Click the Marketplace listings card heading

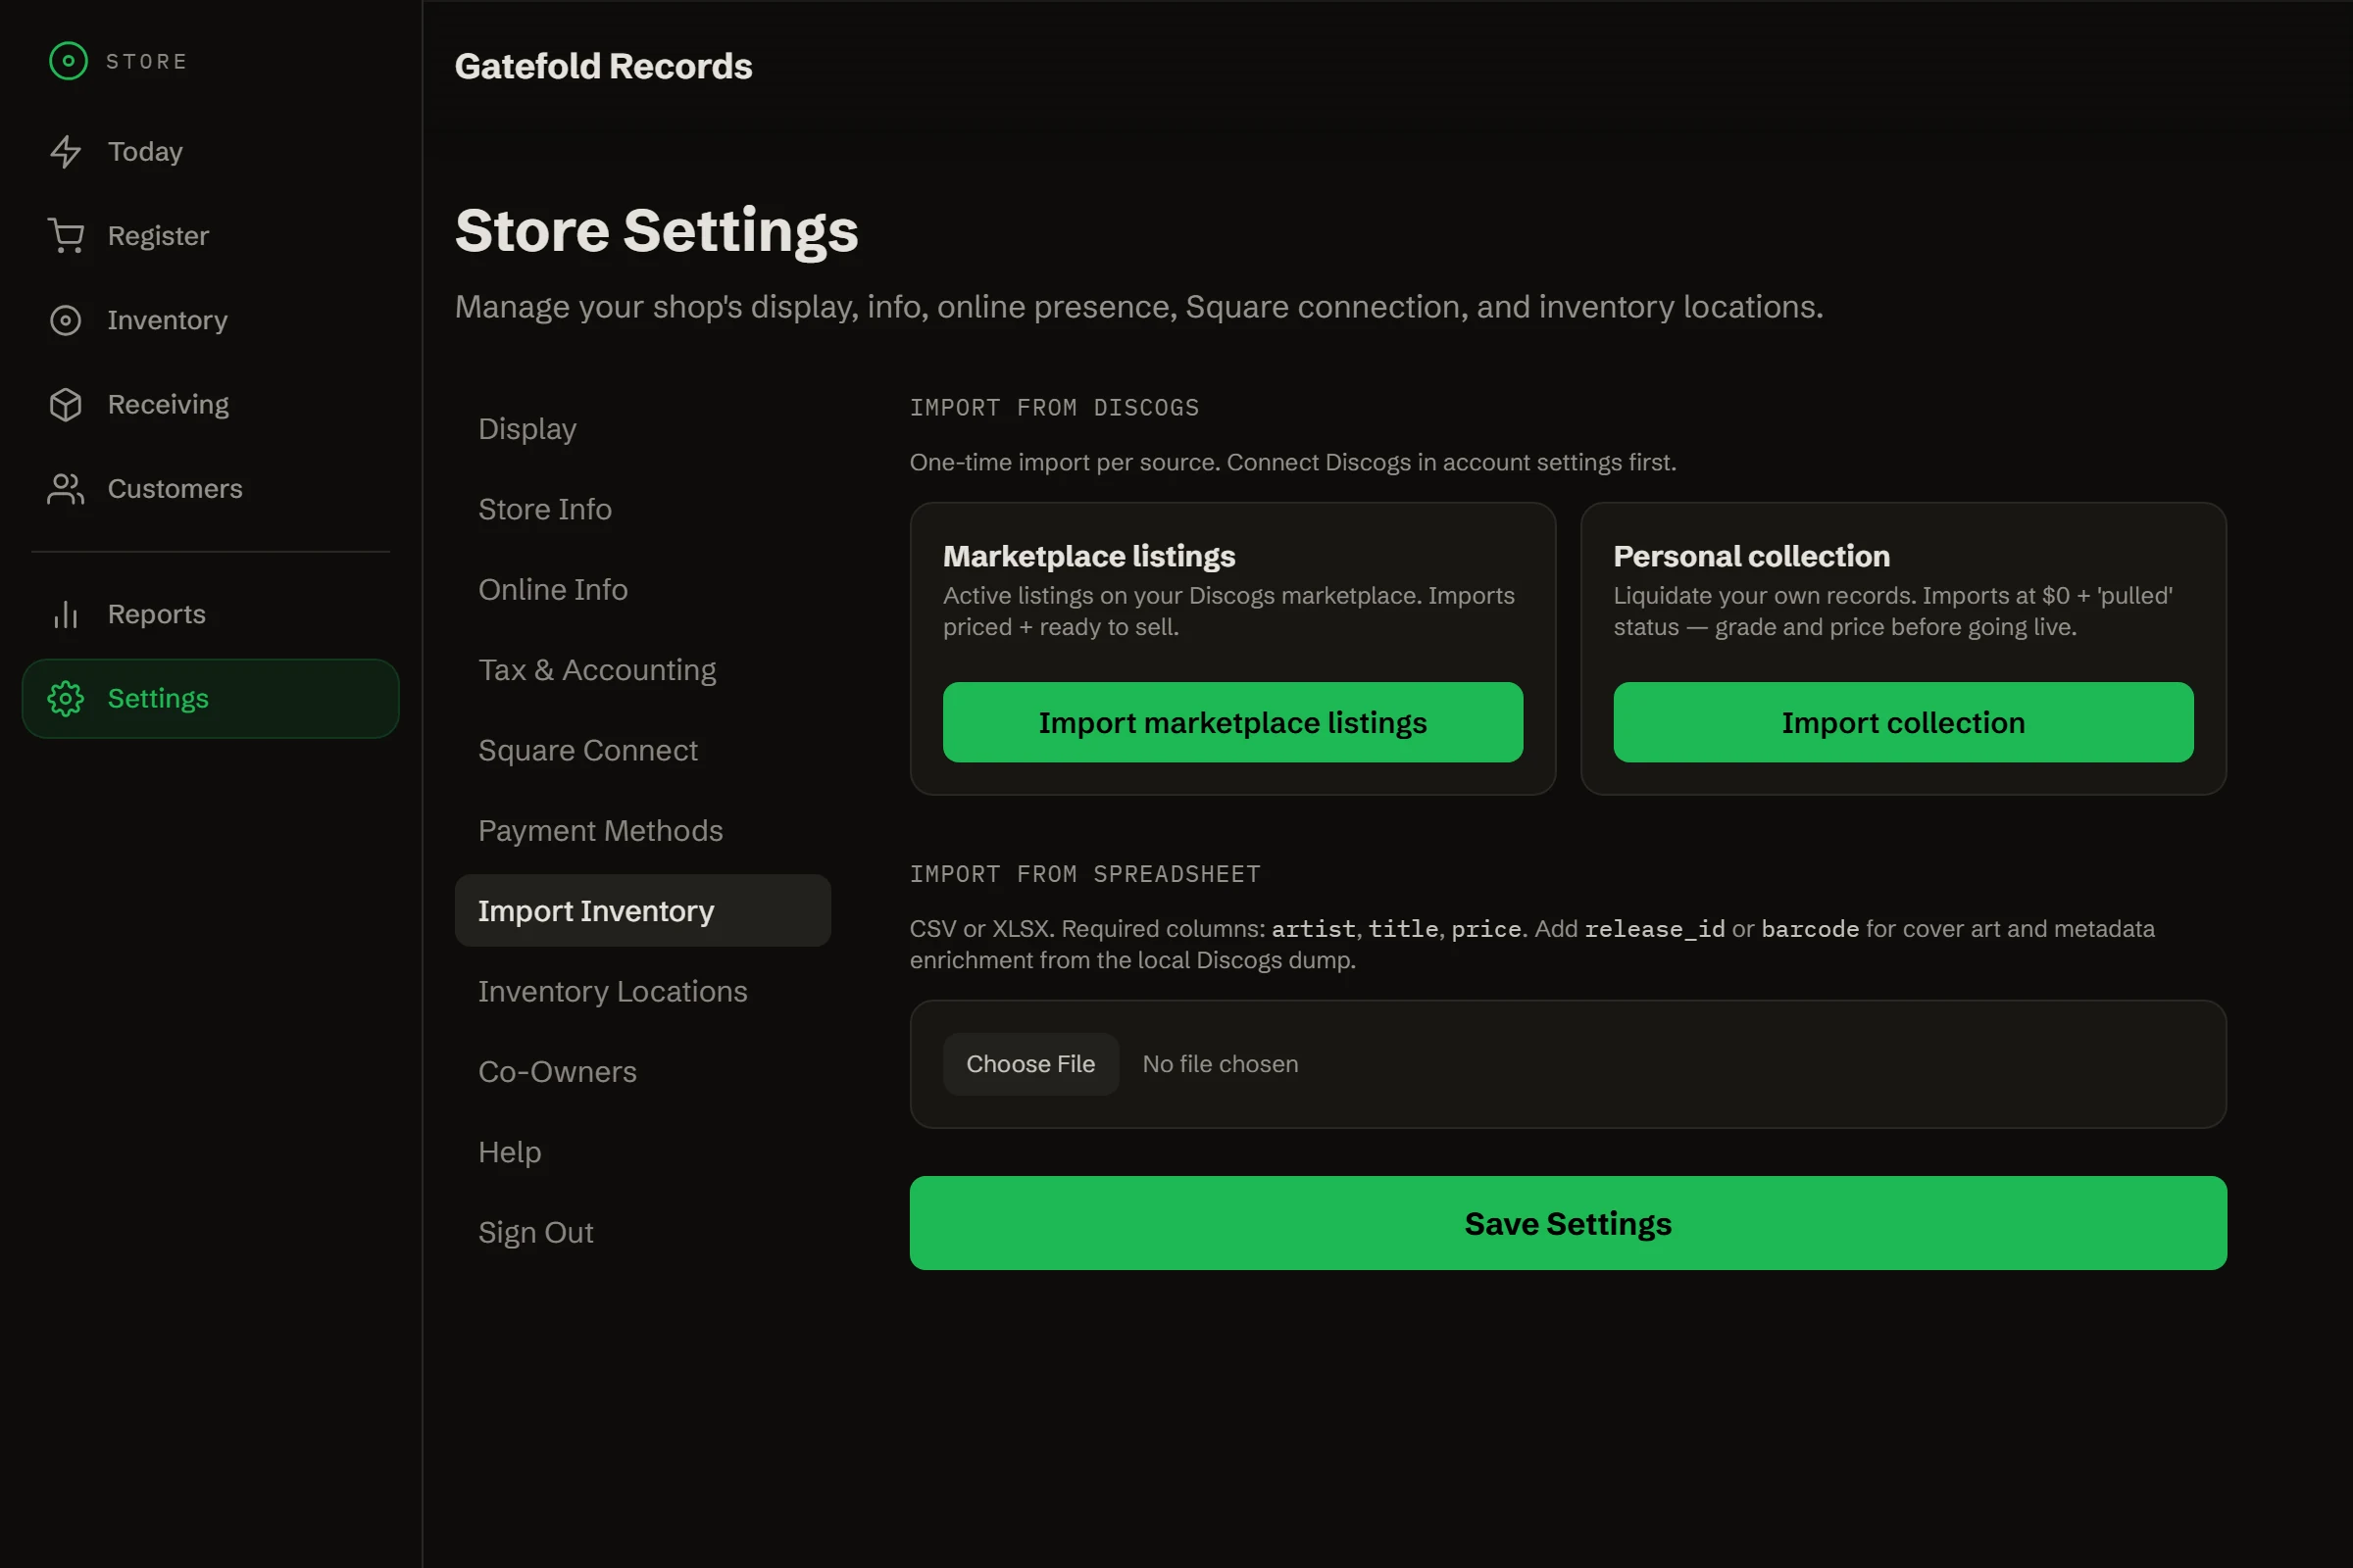(x=1088, y=556)
